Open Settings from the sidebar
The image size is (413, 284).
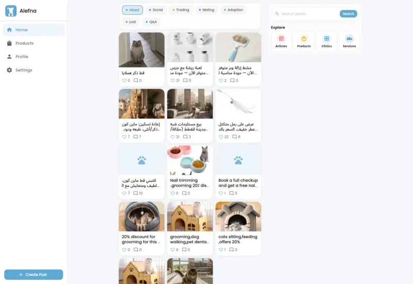(x=34, y=70)
